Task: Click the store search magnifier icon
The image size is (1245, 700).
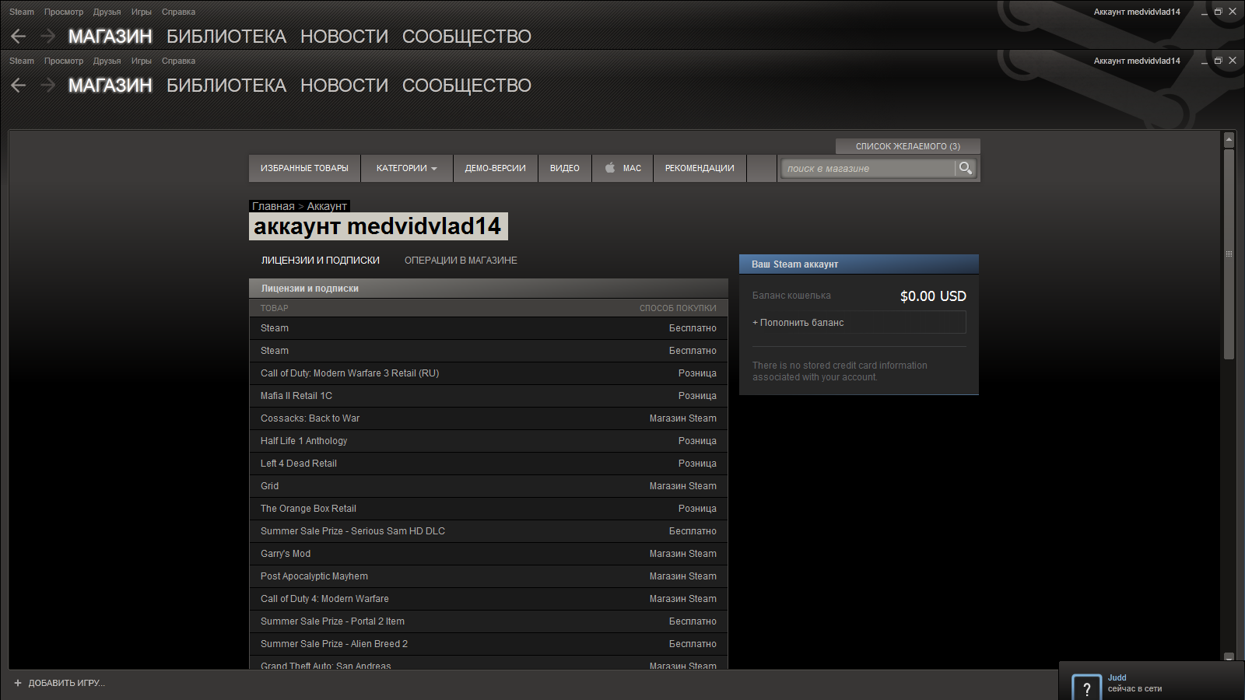Action: click(x=966, y=168)
